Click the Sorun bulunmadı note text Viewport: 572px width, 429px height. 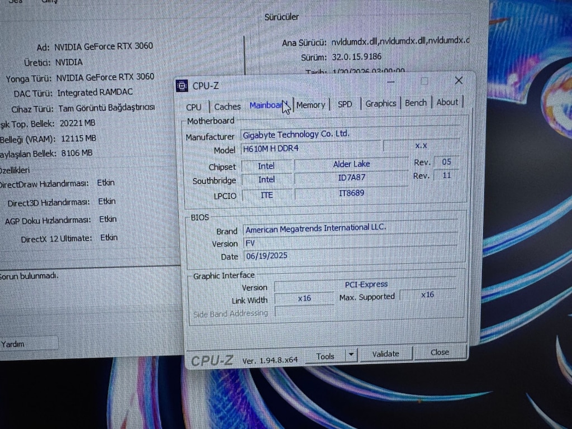click(x=29, y=276)
